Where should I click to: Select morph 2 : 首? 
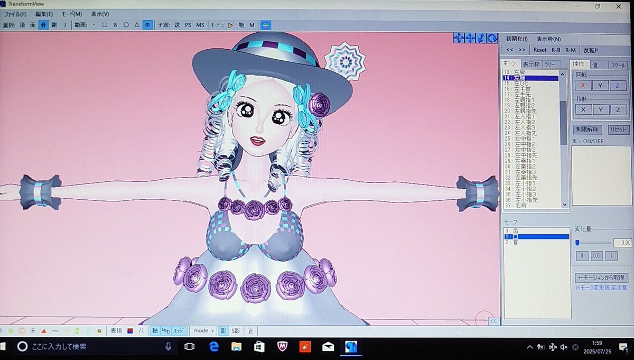tap(537, 242)
